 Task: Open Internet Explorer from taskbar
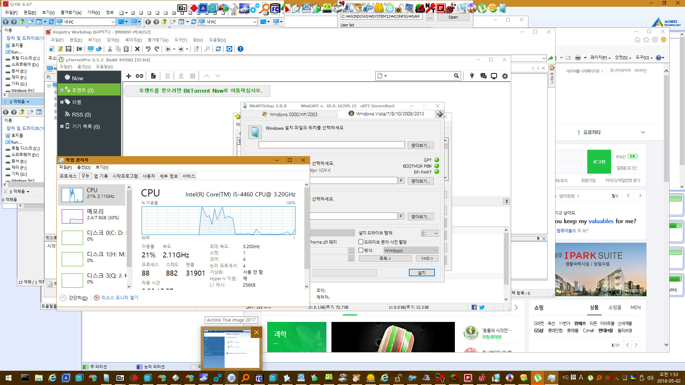tap(52, 378)
